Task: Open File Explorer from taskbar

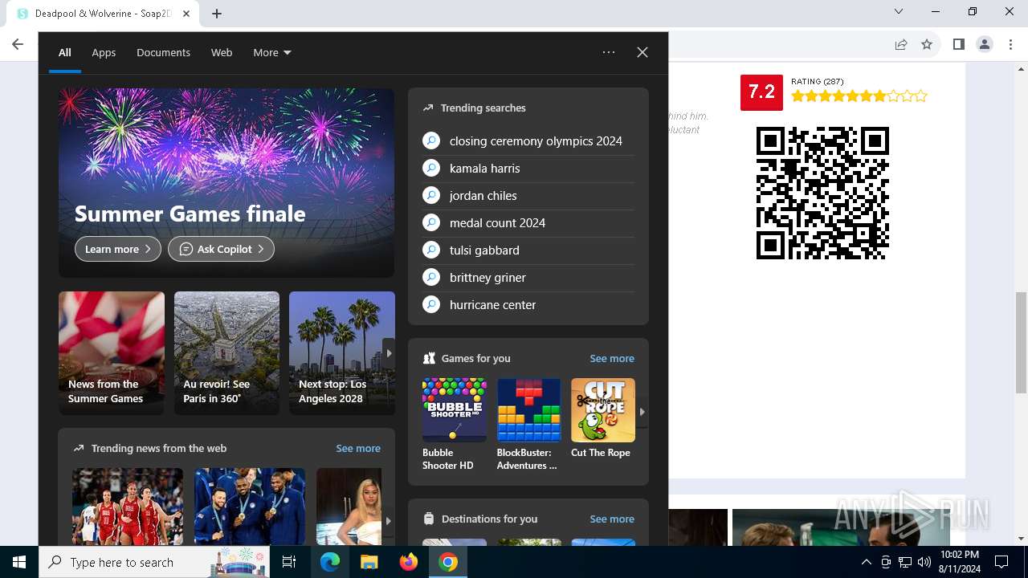Action: 369,562
